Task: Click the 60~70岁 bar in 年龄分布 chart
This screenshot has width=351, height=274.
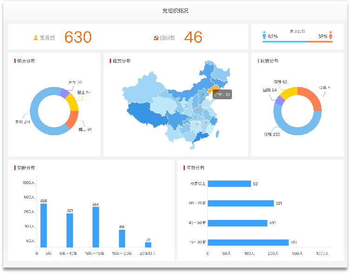Action: pos(240,203)
